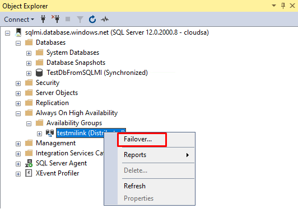The image size is (298, 209).
Task: Open the Object Explorer window position dropdown
Action: [274, 6]
